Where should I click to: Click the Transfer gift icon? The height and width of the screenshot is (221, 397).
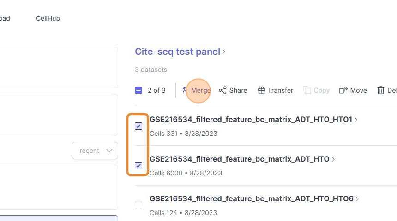pos(261,90)
